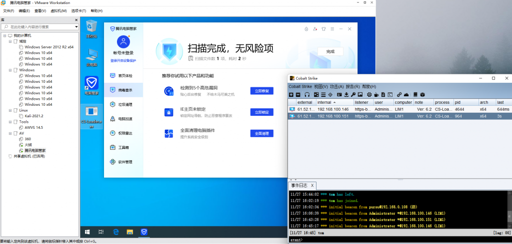Open the 视图(V) menu in Cobalt Strike
The image size is (512, 244).
coord(320,87)
